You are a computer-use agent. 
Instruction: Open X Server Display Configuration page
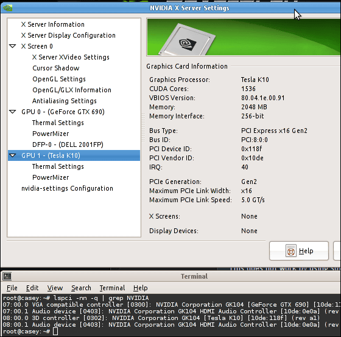68,35
